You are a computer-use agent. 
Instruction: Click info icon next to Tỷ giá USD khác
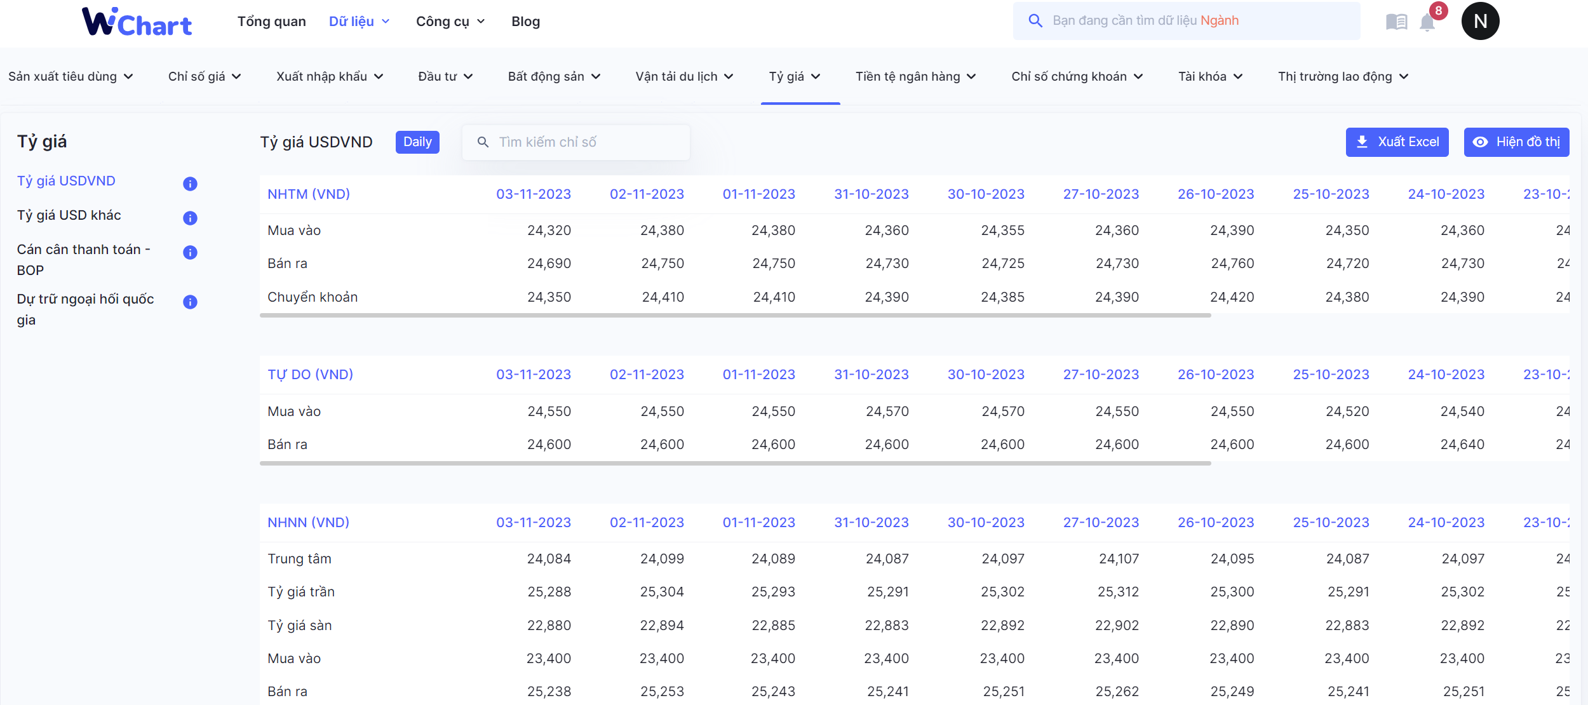[x=190, y=218]
